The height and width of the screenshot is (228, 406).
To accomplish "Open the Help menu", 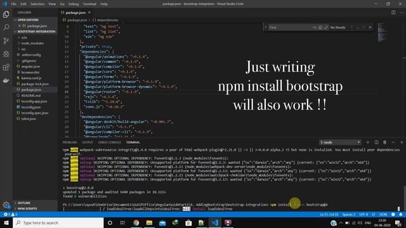I will 104,4.
